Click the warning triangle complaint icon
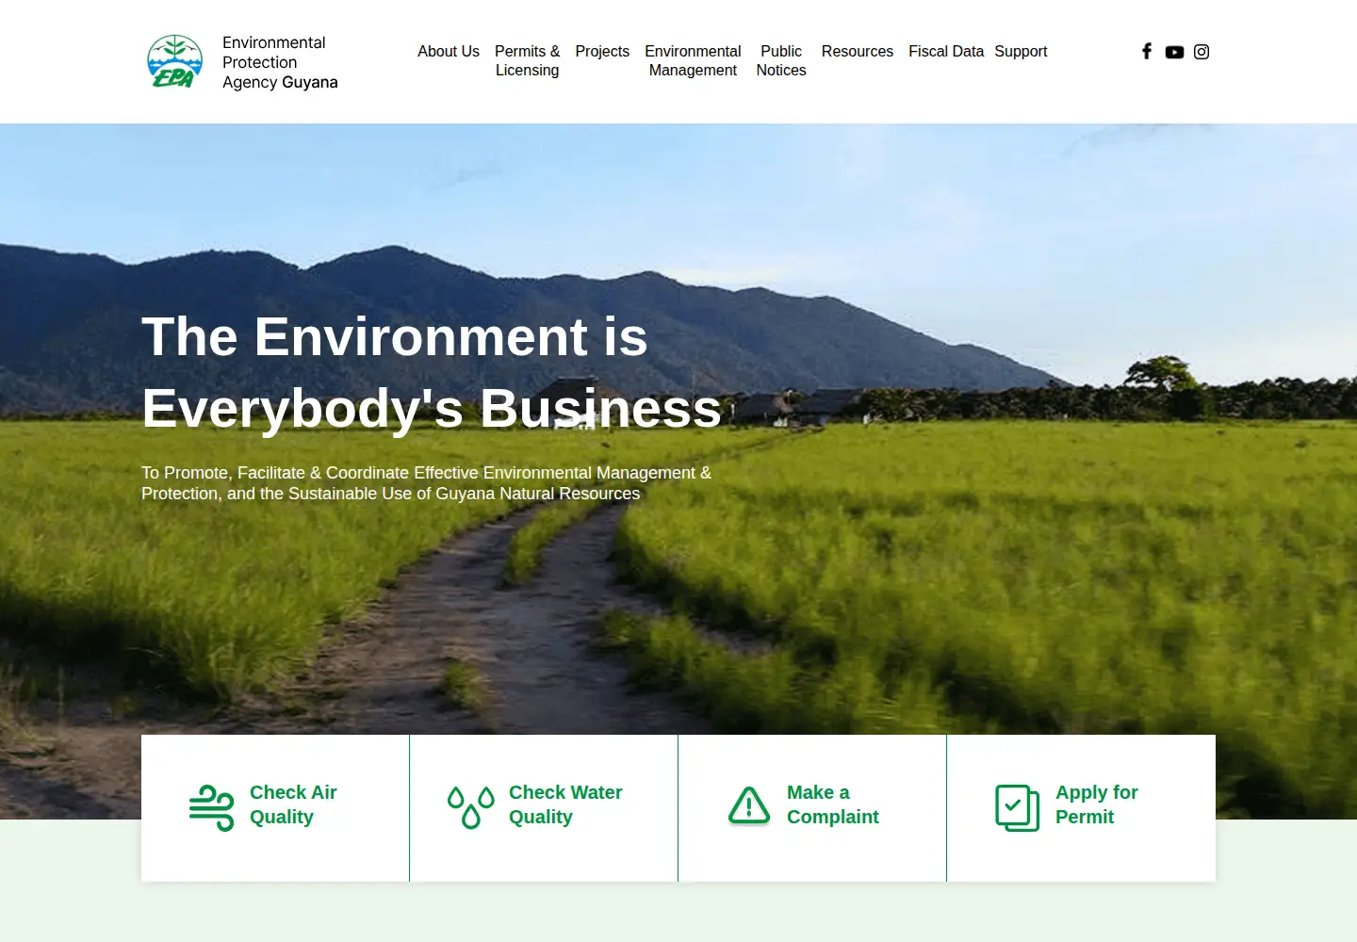The width and height of the screenshot is (1357, 942). coord(749,805)
